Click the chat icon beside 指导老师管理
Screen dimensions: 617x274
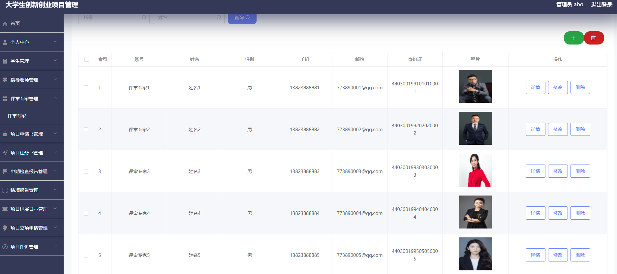5,80
